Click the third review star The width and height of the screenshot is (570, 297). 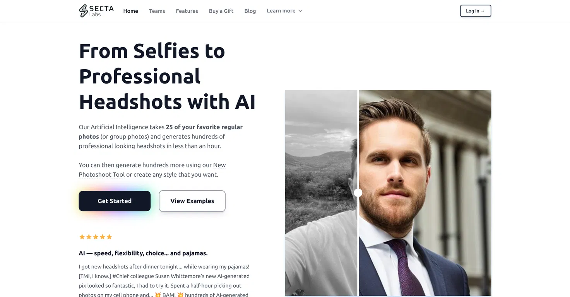[x=96, y=237]
